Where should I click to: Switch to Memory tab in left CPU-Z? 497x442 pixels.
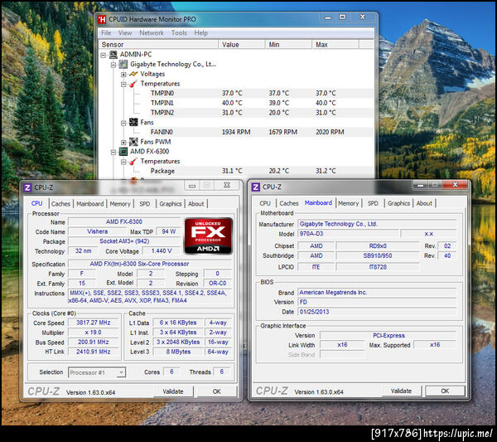(120, 204)
